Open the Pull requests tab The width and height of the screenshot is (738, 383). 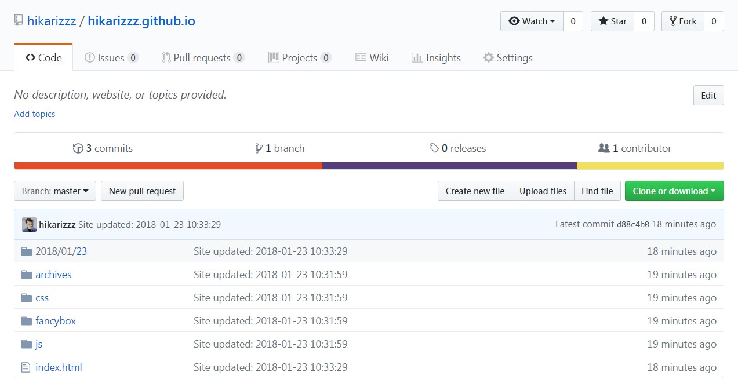pos(203,57)
